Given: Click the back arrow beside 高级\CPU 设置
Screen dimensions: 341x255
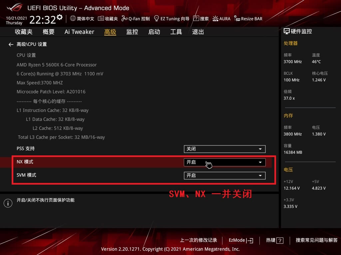Looking at the screenshot, I should [11, 44].
